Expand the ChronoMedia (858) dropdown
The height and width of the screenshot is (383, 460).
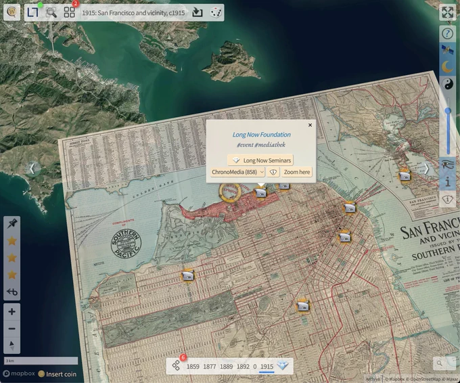point(237,172)
